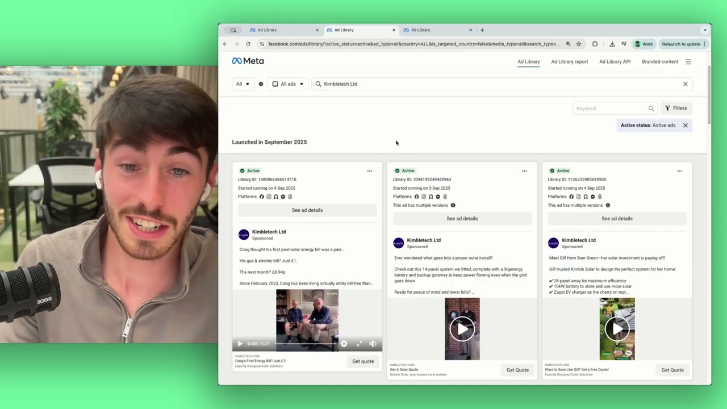This screenshot has width=727, height=409.
Task: Open the Ad Library nav link
Action: click(x=528, y=62)
